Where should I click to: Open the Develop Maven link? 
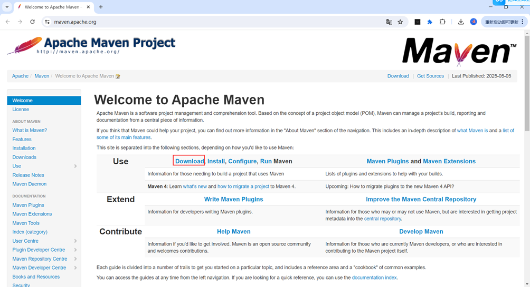pos(421,231)
